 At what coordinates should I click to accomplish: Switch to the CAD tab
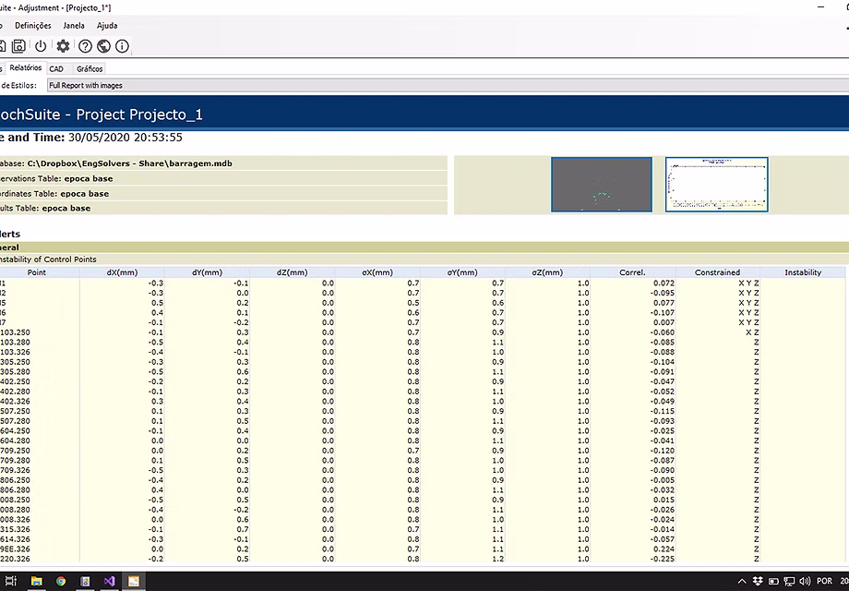57,67
